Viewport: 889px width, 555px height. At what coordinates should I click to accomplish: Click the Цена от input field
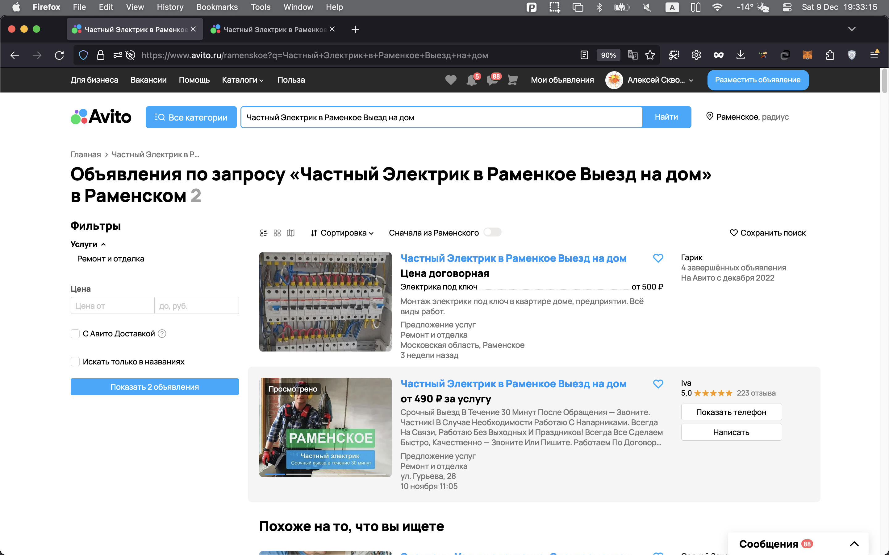pyautogui.click(x=112, y=305)
